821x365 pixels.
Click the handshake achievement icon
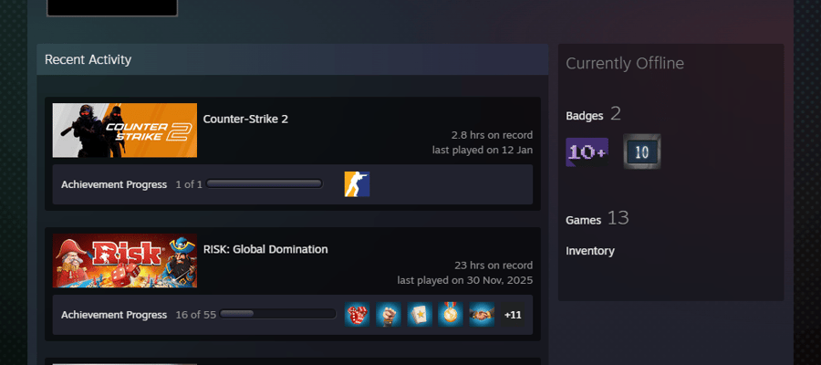tap(482, 314)
